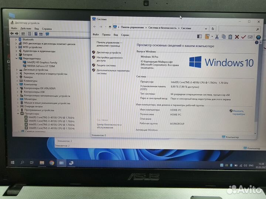
Task: Open the Защита системы link
Action: coord(107,65)
